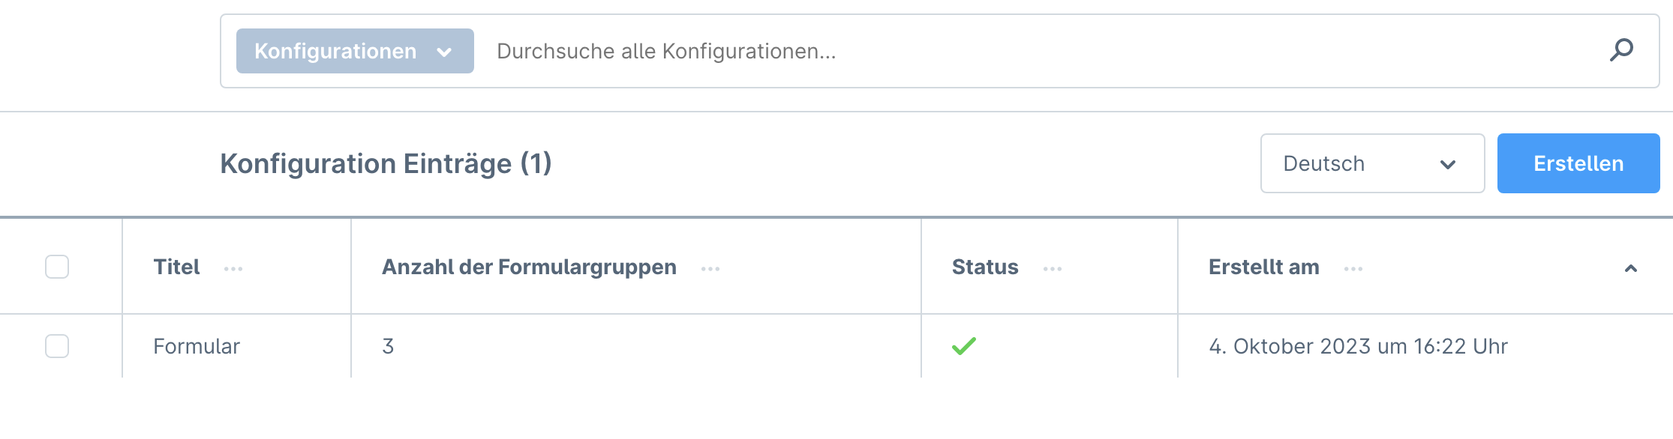Sort by the Status column header
This screenshot has height=439, width=1673.
pos(984,267)
